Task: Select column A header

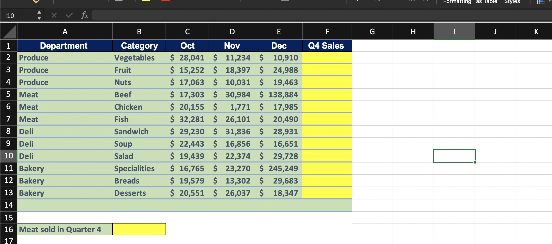Action: point(65,32)
